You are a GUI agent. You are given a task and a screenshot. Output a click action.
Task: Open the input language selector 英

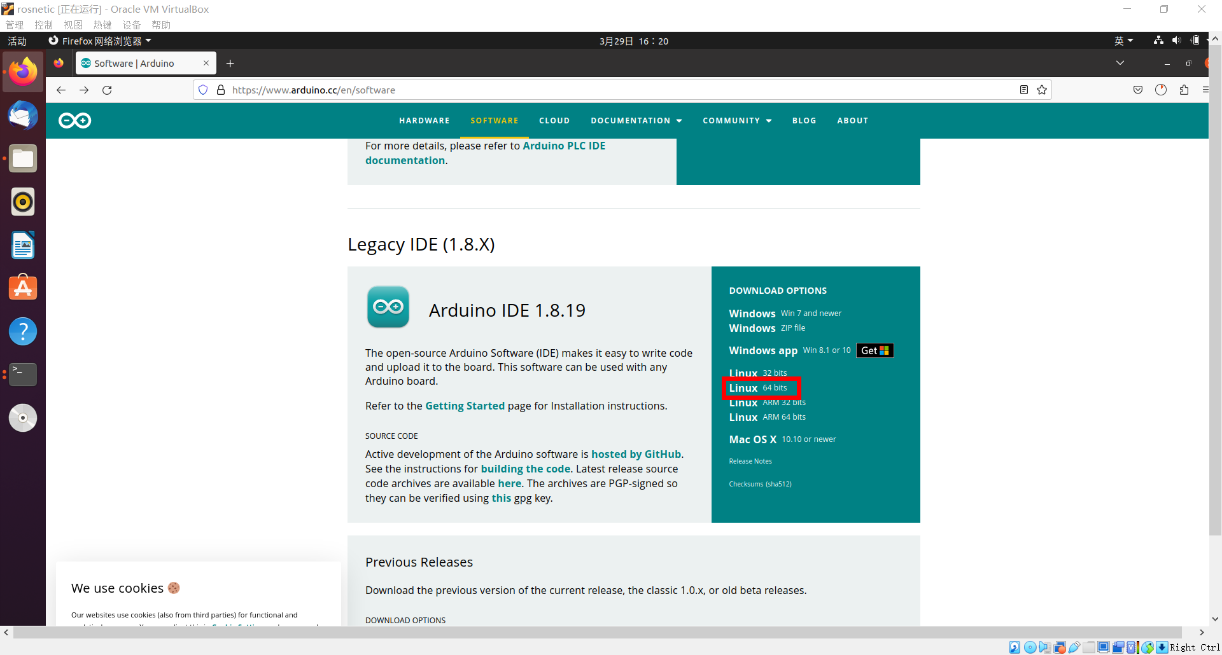[1124, 41]
